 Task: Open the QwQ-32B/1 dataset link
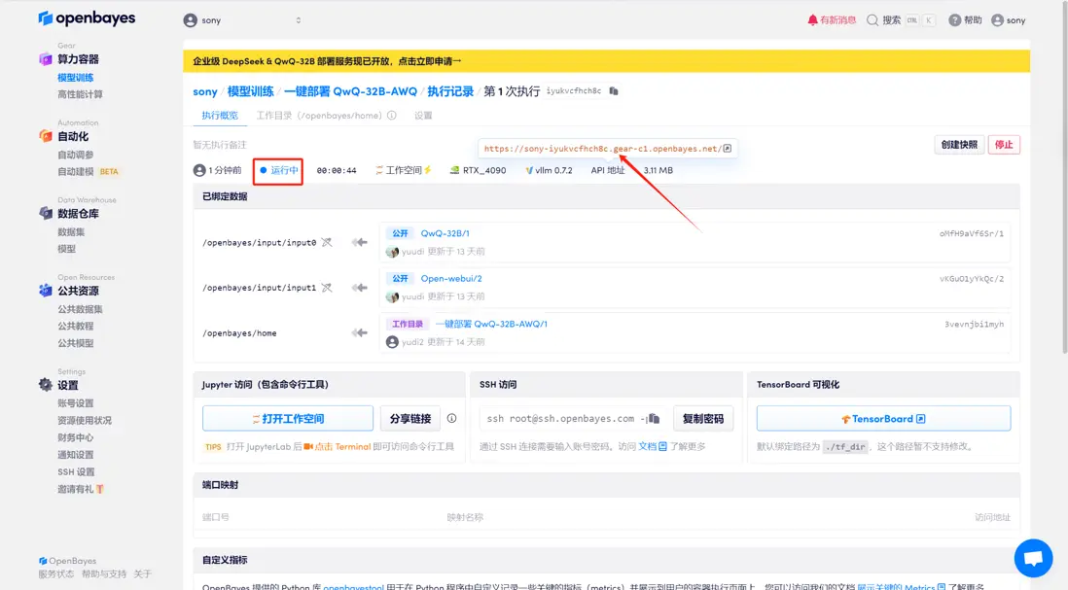tap(445, 233)
